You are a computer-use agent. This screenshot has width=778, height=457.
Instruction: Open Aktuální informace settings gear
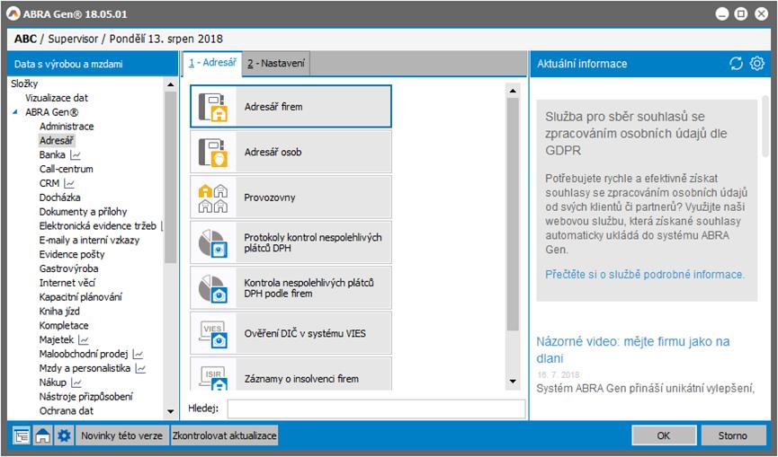pos(757,64)
